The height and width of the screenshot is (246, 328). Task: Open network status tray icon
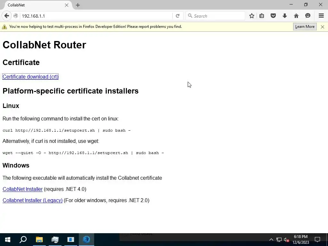pos(279,240)
